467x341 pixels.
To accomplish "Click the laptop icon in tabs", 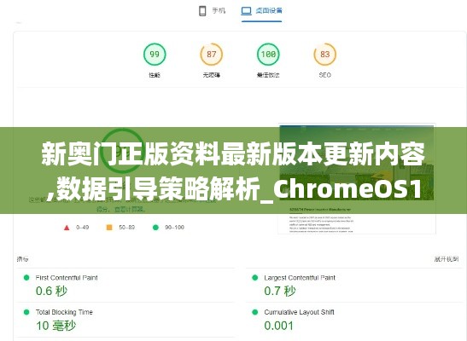I will pyautogui.click(x=247, y=11).
